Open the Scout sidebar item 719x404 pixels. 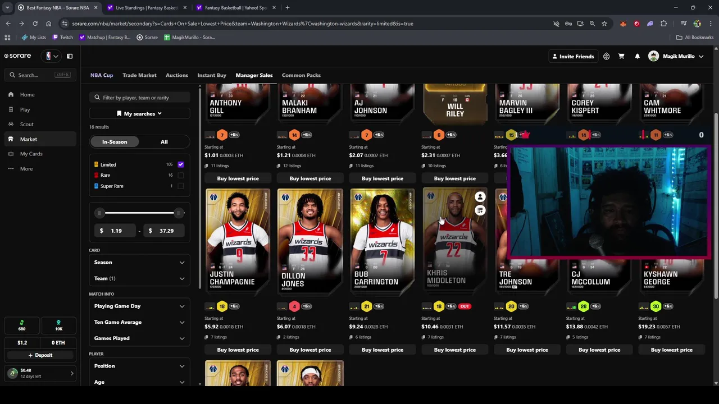tap(26, 124)
